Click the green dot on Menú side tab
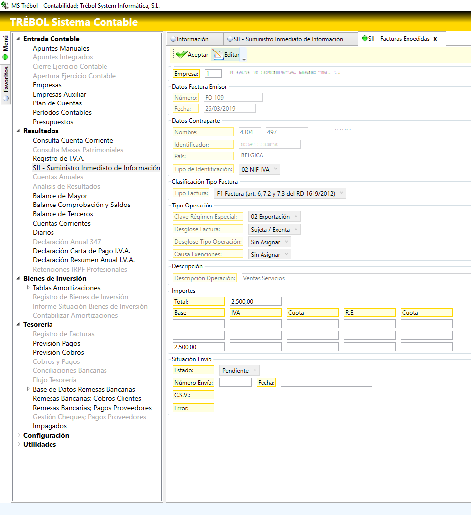Viewport: 471px width, 515px height. point(5,57)
